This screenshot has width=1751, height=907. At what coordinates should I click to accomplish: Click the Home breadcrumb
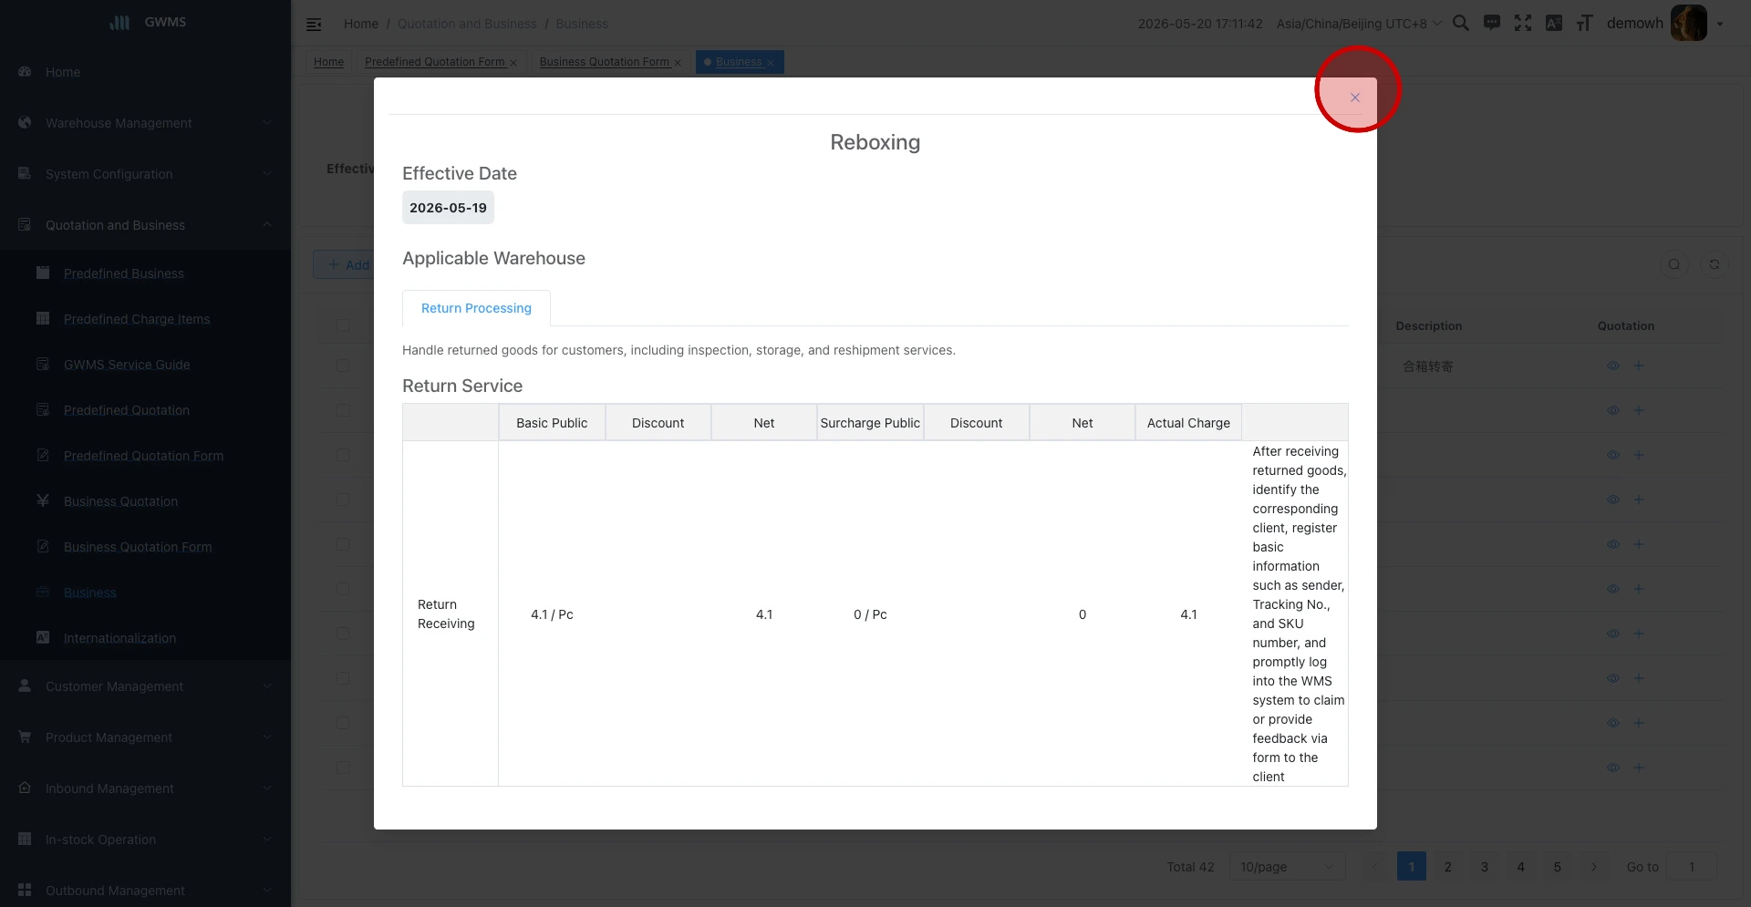point(361,24)
